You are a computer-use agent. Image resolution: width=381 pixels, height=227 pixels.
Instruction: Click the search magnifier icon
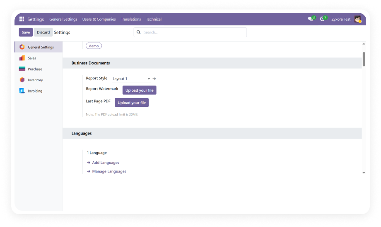(138, 32)
